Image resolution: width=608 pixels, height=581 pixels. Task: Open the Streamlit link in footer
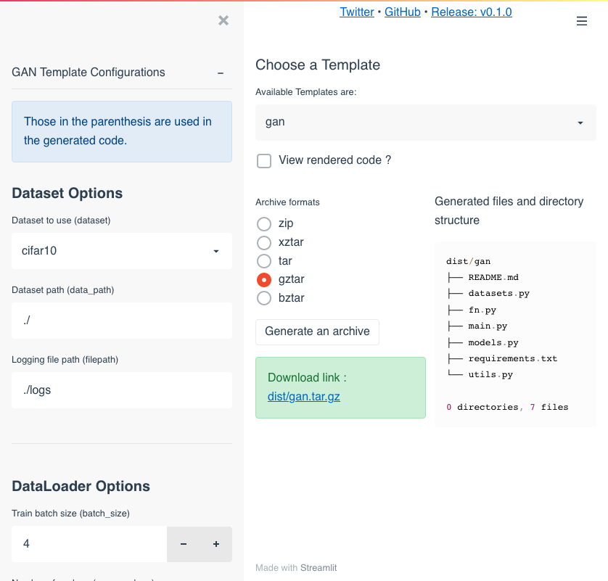coord(319,568)
